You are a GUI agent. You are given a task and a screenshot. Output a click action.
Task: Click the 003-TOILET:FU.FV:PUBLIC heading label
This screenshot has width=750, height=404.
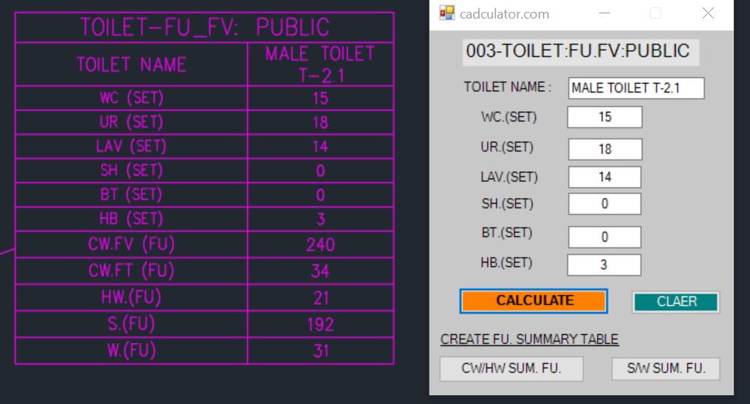click(x=577, y=51)
